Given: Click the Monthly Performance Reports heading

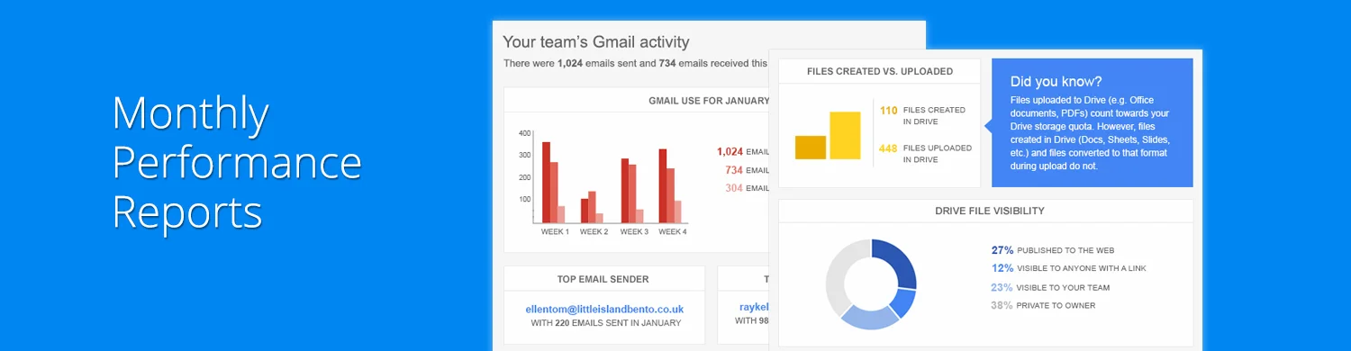Looking at the screenshot, I should tap(237, 162).
